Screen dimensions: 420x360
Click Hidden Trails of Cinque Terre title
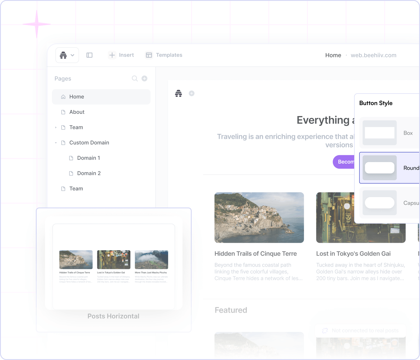click(x=256, y=254)
